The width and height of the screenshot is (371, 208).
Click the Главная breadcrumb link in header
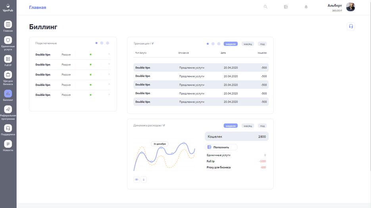tap(38, 8)
